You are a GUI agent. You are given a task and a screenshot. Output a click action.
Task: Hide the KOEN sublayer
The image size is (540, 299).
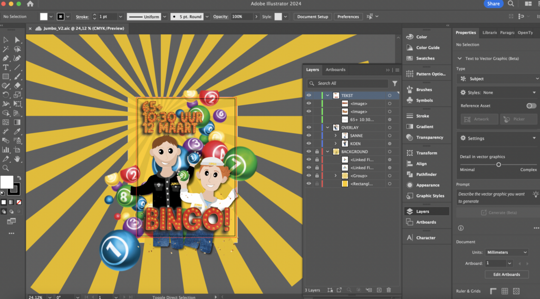[308, 144]
